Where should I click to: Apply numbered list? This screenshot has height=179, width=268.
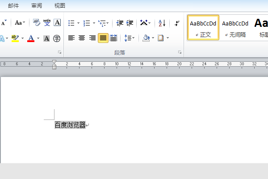[x=87, y=23]
